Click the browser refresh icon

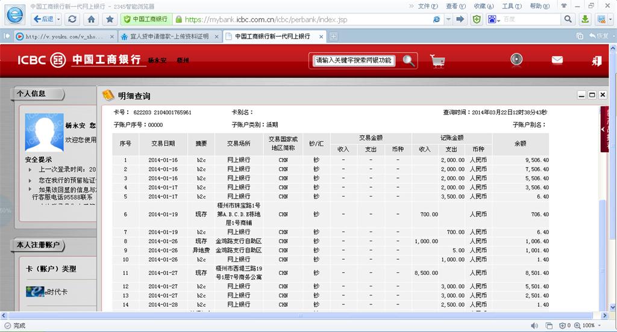[72, 19]
